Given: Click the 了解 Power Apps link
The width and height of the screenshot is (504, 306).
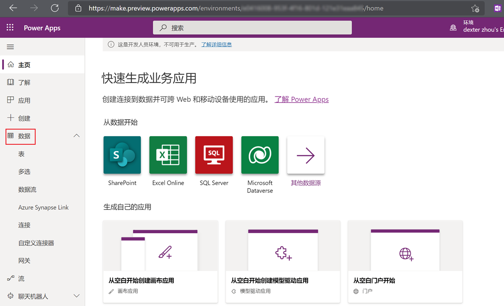Looking at the screenshot, I should tap(301, 99).
